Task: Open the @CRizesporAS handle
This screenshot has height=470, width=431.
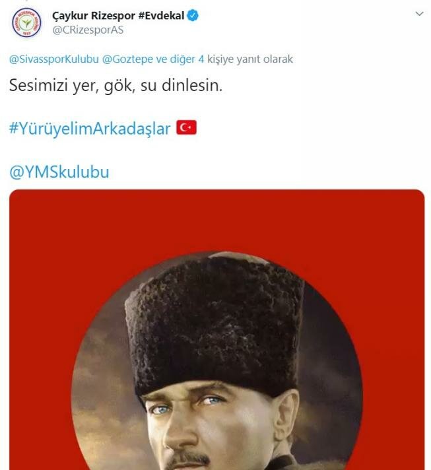Action: click(x=88, y=30)
